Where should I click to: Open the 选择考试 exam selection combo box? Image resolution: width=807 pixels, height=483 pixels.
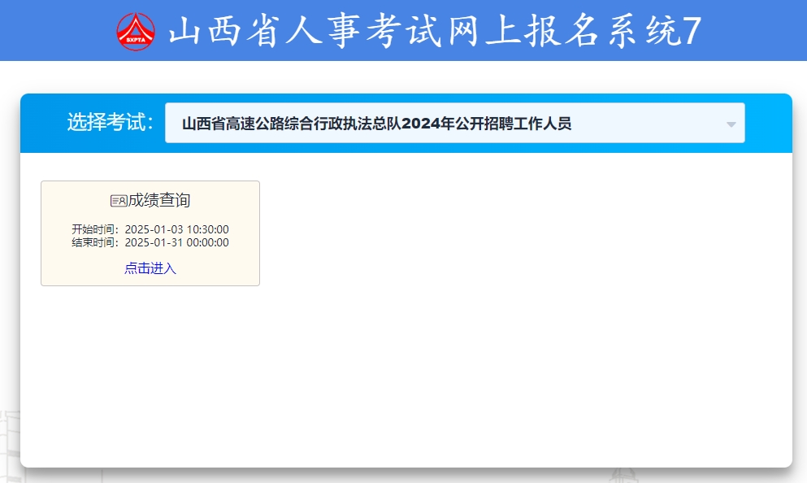[x=453, y=124]
